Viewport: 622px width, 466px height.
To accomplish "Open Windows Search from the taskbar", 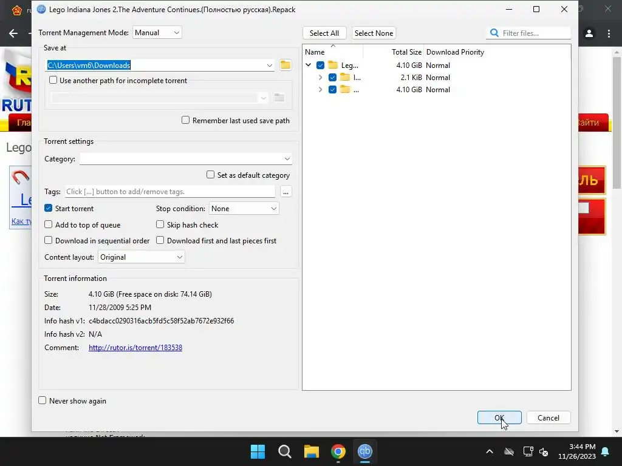I will 284,451.
